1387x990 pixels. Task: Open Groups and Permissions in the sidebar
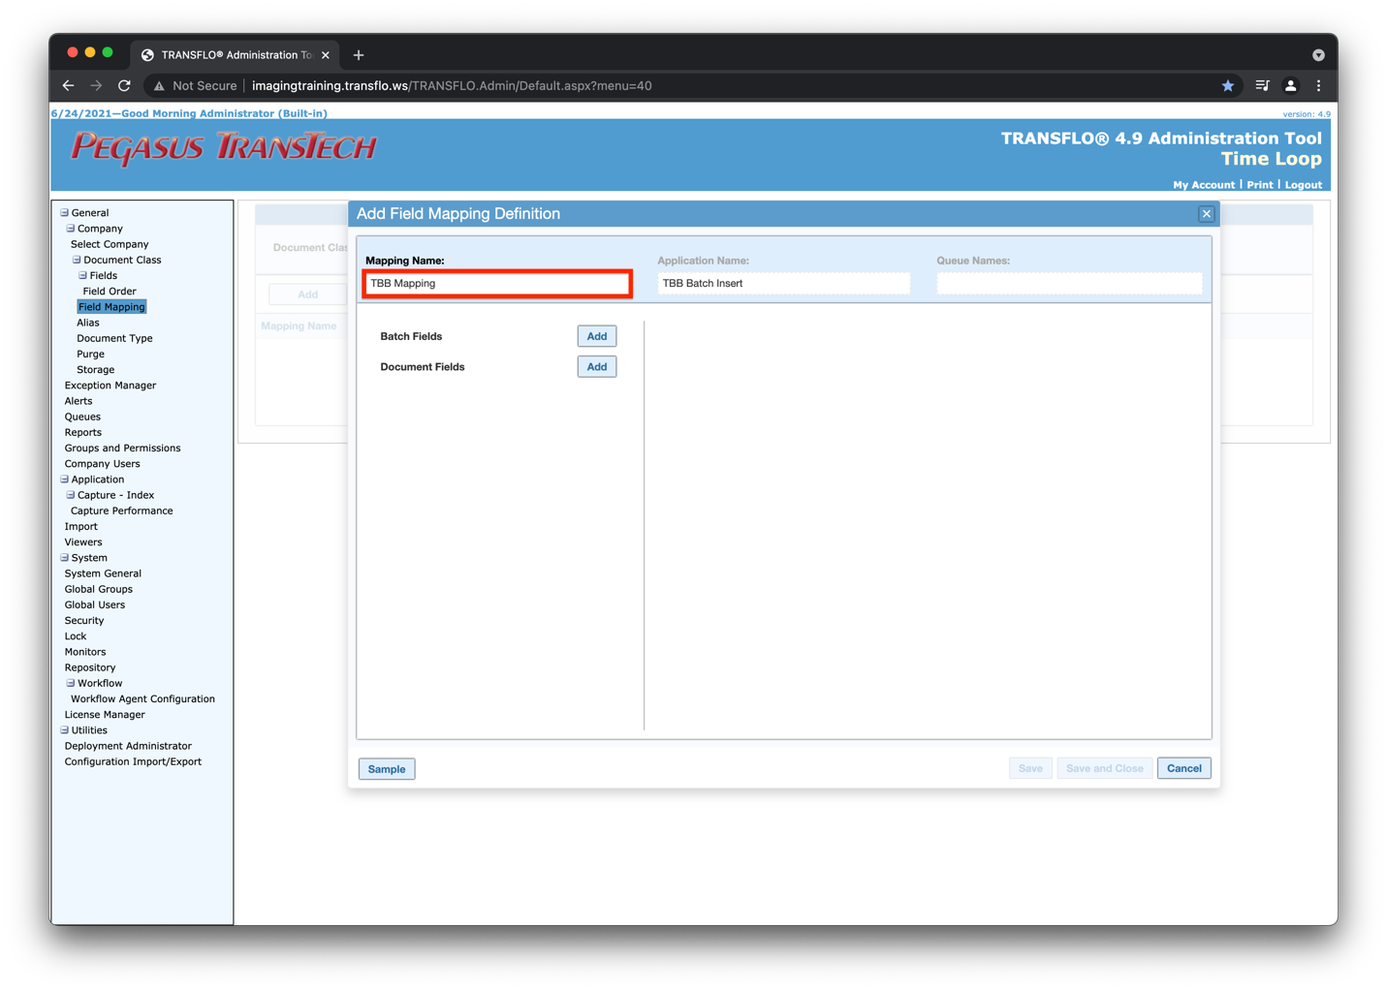click(x=122, y=449)
